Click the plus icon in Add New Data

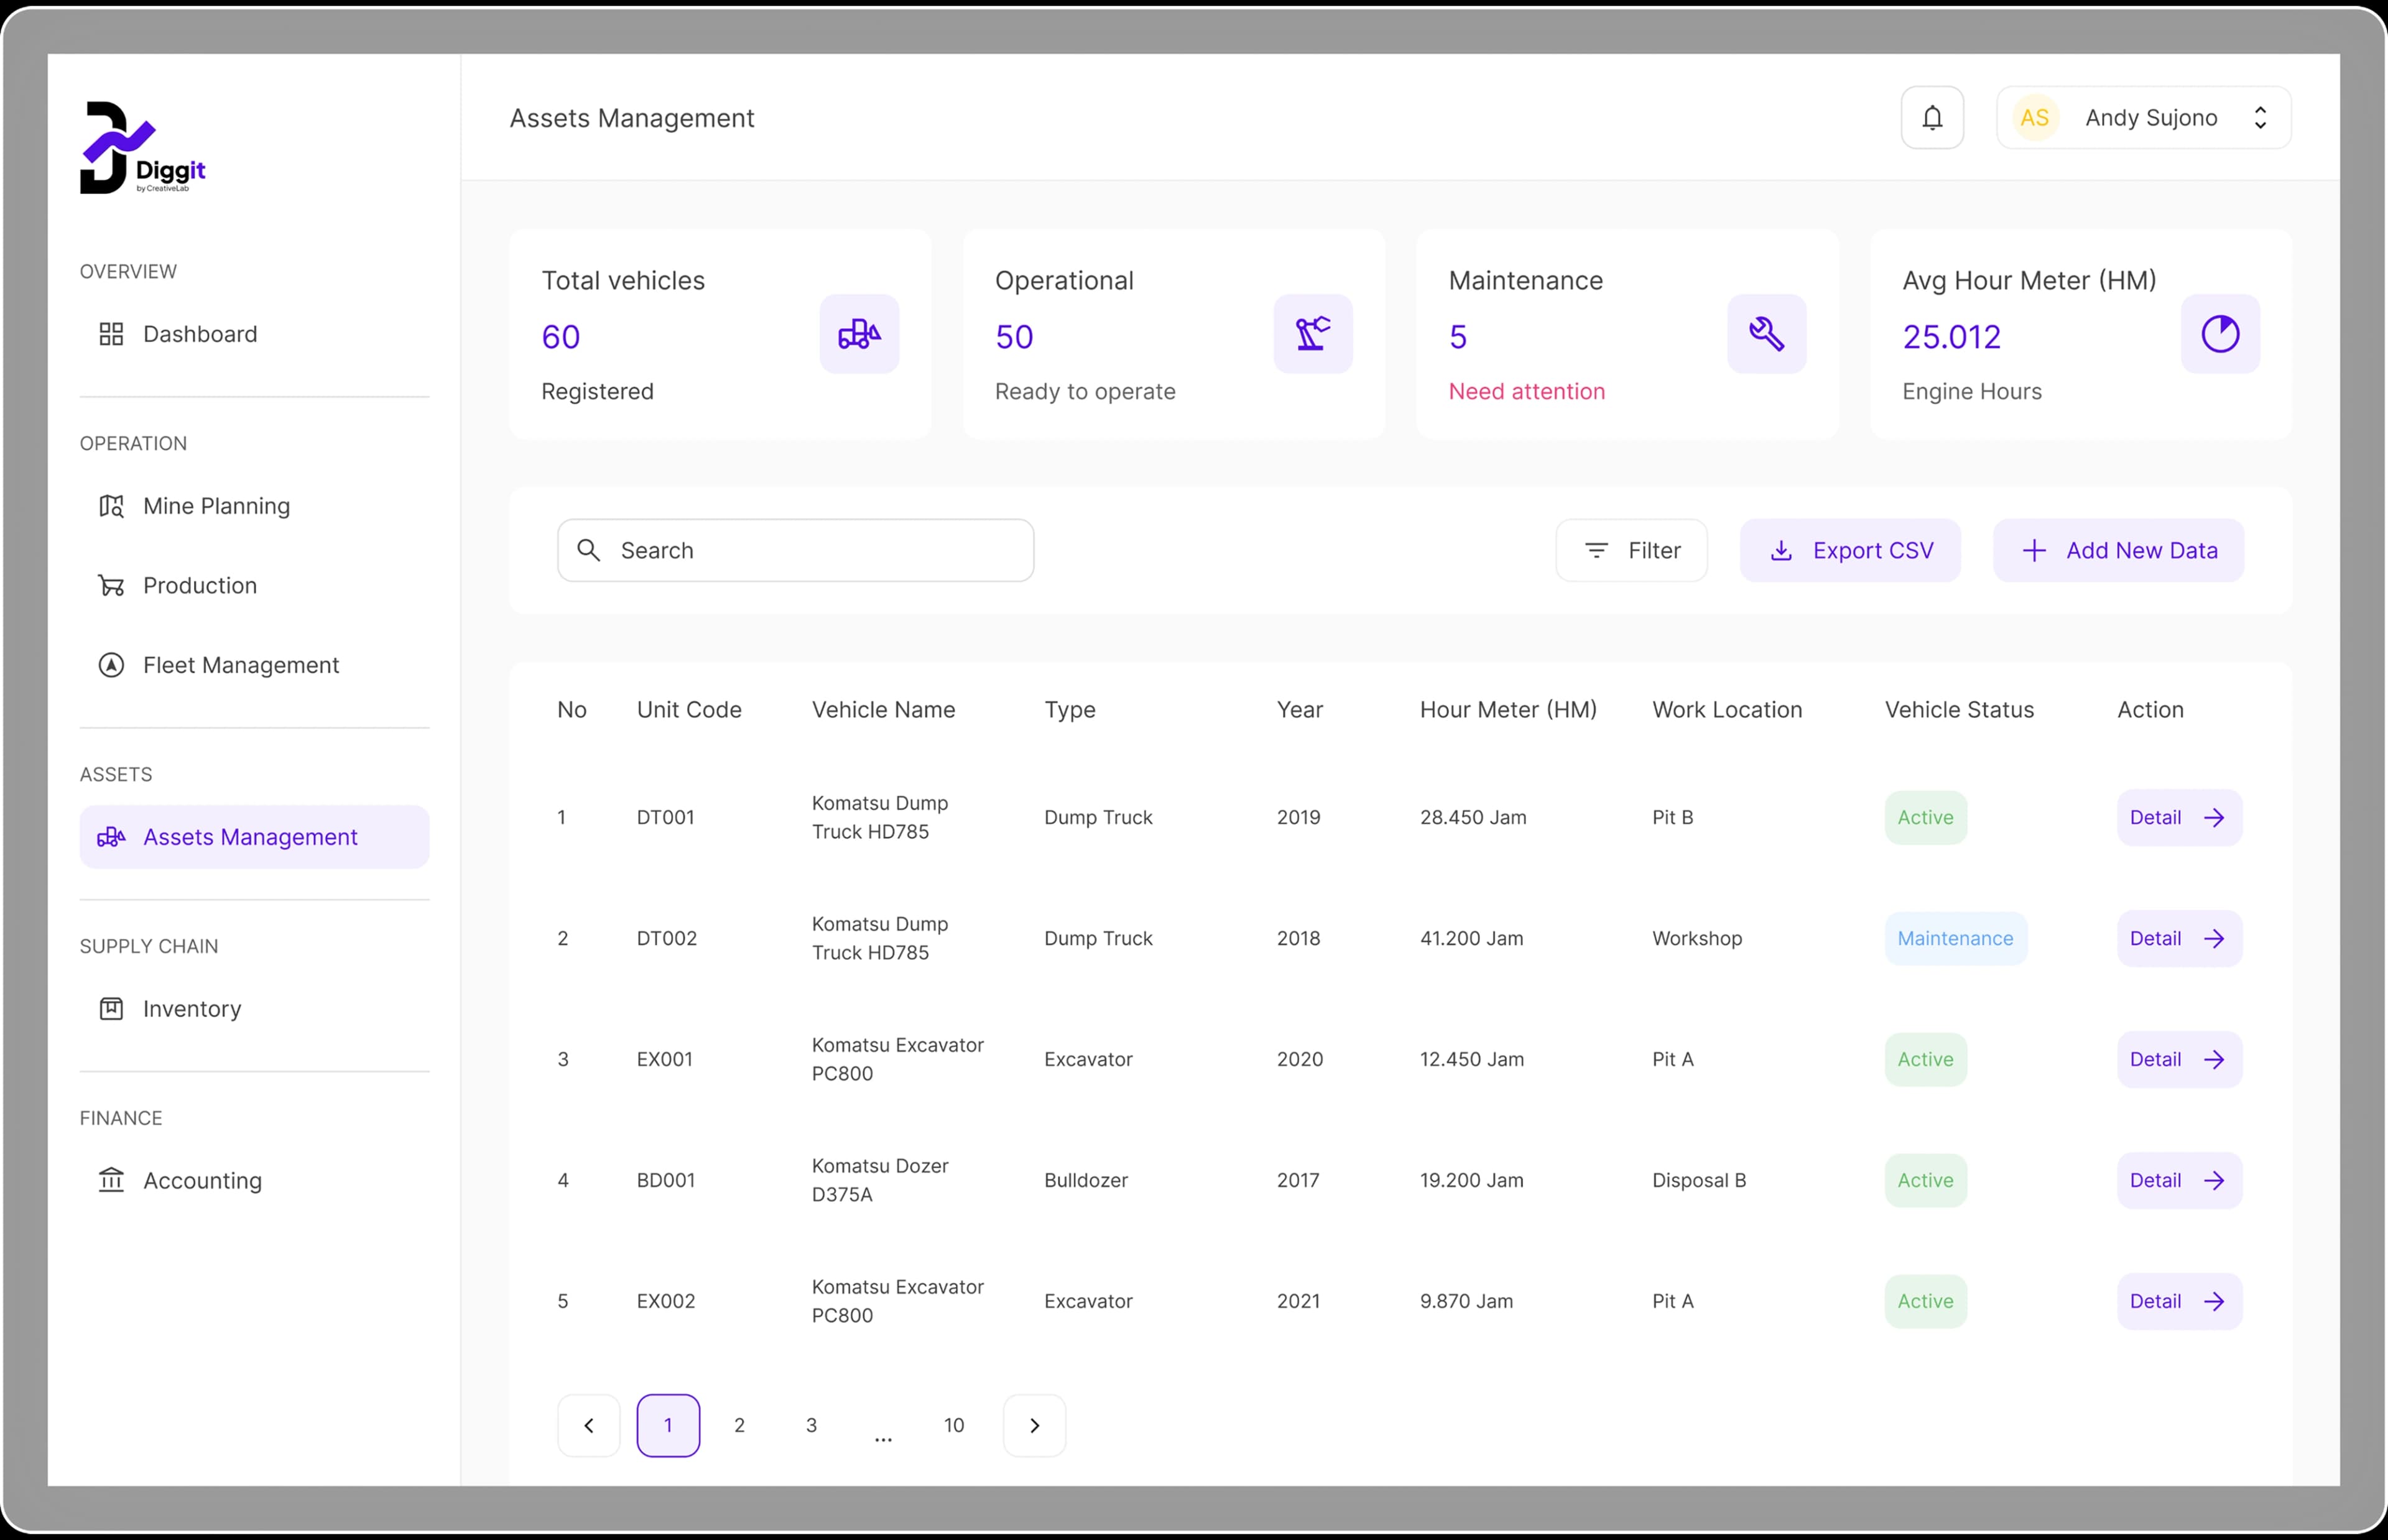click(x=2034, y=550)
